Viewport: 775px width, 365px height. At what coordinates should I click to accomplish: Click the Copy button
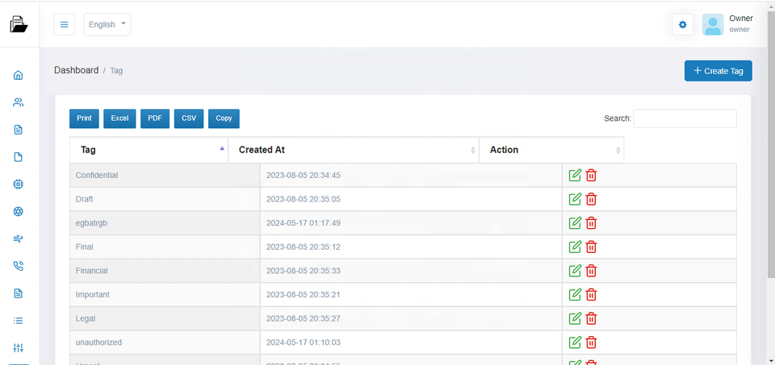224,118
